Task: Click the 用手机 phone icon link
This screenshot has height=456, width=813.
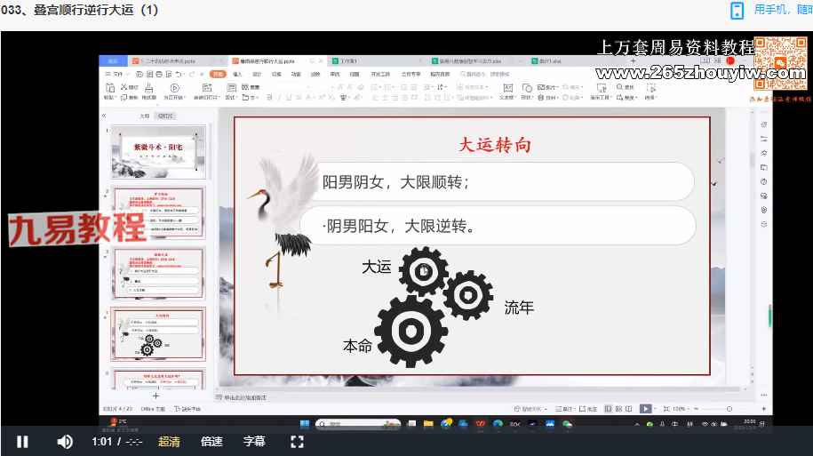Action: click(x=737, y=11)
